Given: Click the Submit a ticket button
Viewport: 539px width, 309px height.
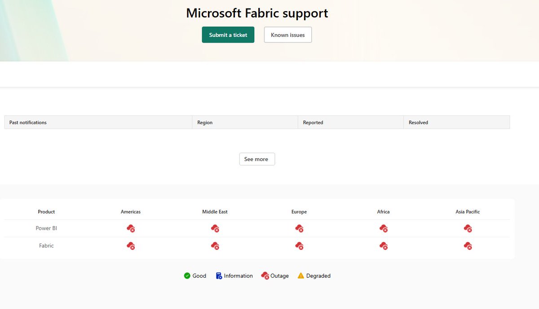Looking at the screenshot, I should tap(228, 35).
